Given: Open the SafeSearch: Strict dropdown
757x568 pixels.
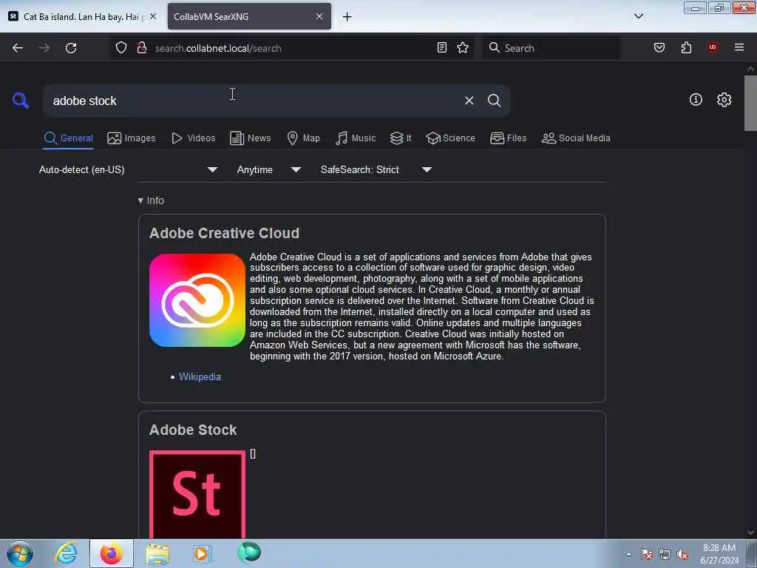Looking at the screenshot, I should pyautogui.click(x=376, y=169).
